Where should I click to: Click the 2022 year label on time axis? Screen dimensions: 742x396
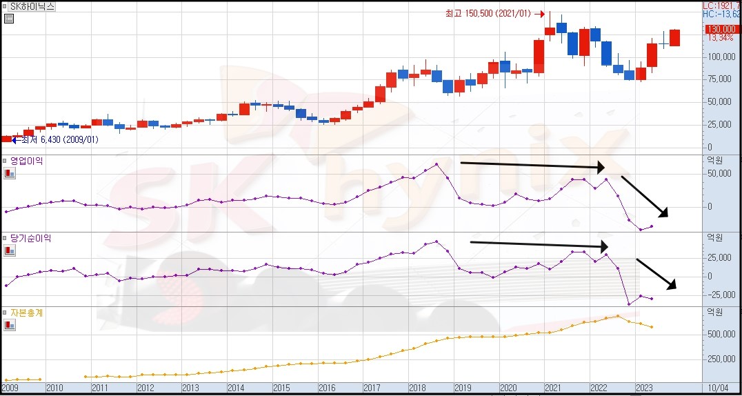pyautogui.click(x=599, y=388)
